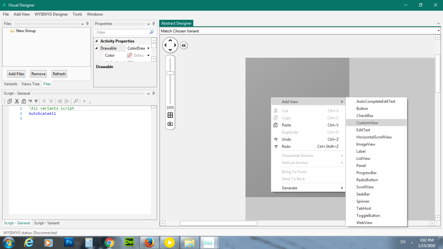The height and width of the screenshot is (249, 443).
Task: Collapse the Activity Properties section
Action: pos(96,41)
